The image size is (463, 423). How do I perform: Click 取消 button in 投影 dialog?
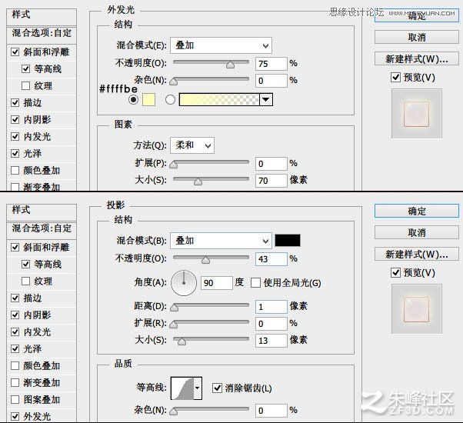click(x=417, y=232)
